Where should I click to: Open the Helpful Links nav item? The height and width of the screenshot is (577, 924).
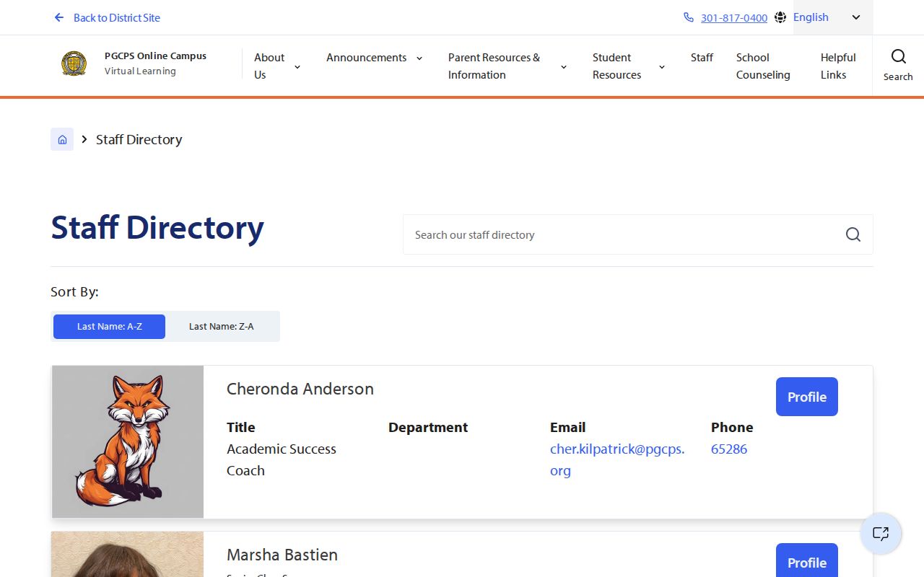838,66
